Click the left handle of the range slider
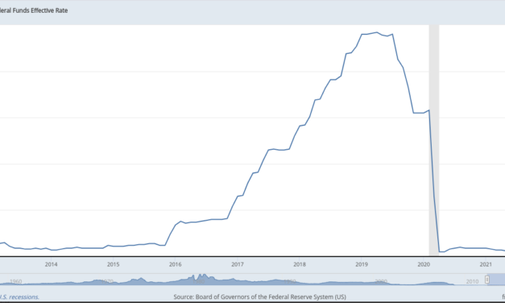Screen dimensions: 505x303 pos(487,280)
